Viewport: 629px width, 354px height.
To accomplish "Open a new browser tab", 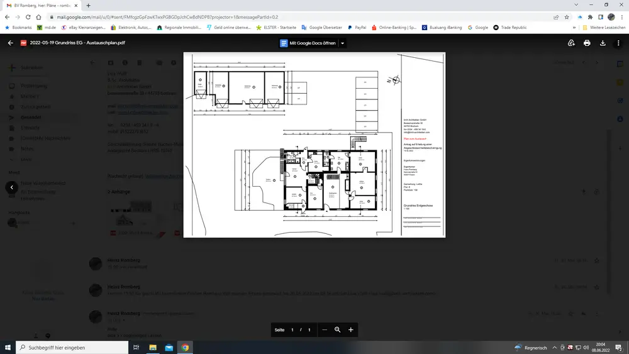I will point(88,6).
